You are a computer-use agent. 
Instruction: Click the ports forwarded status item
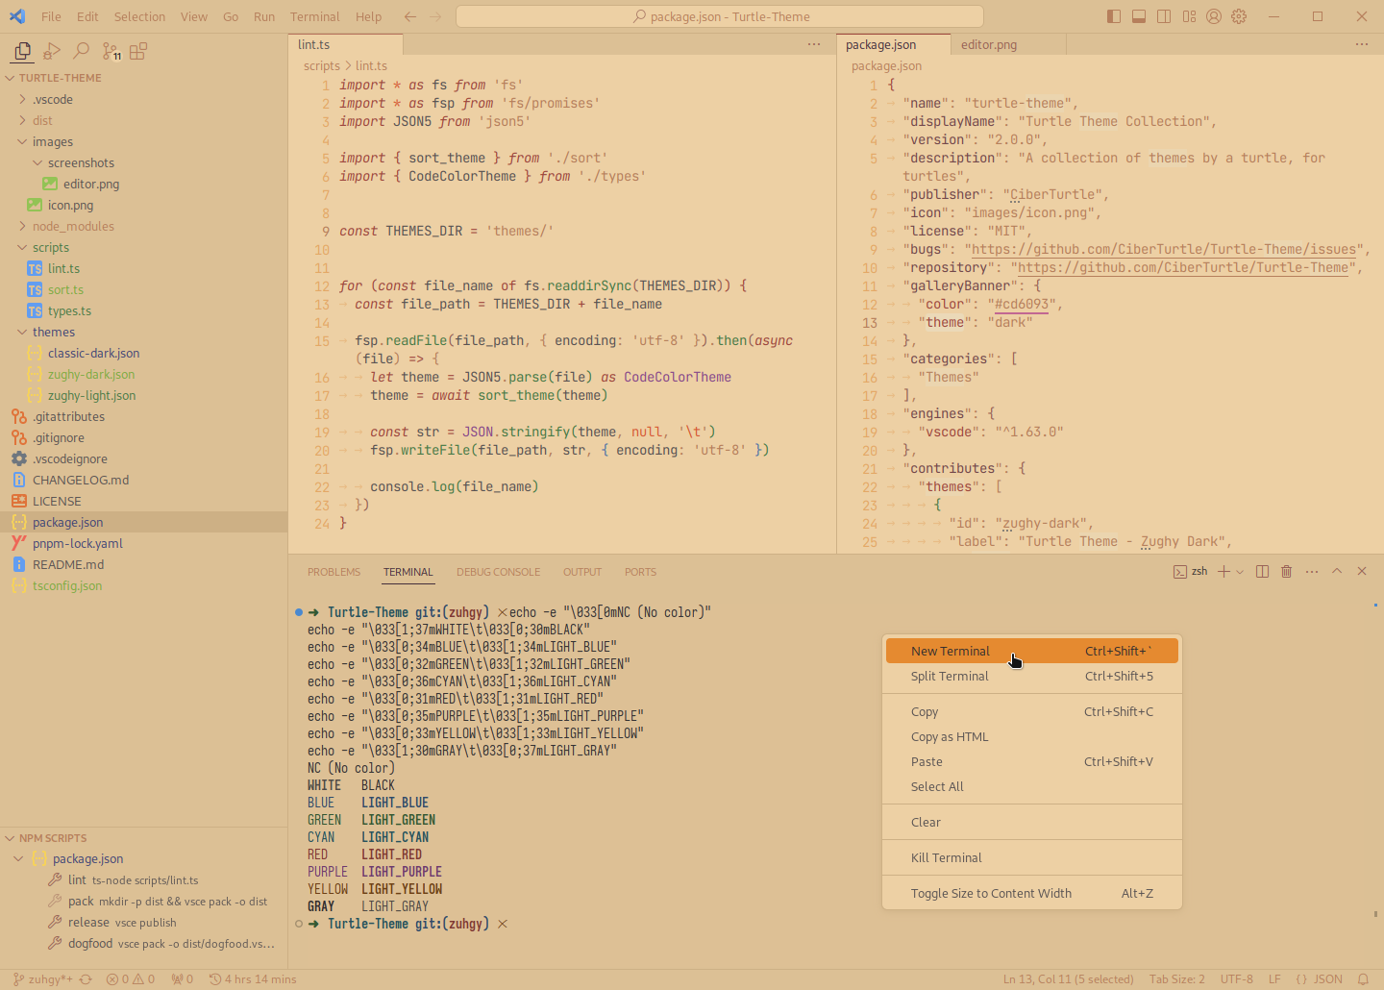coord(183,979)
